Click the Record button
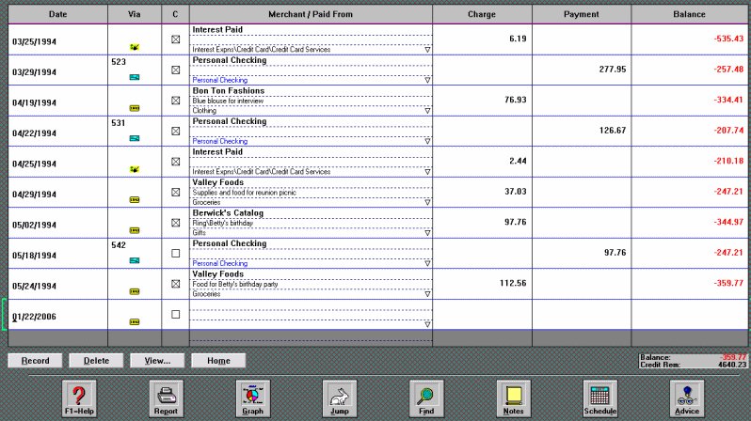This screenshot has width=751, height=421. (x=35, y=360)
